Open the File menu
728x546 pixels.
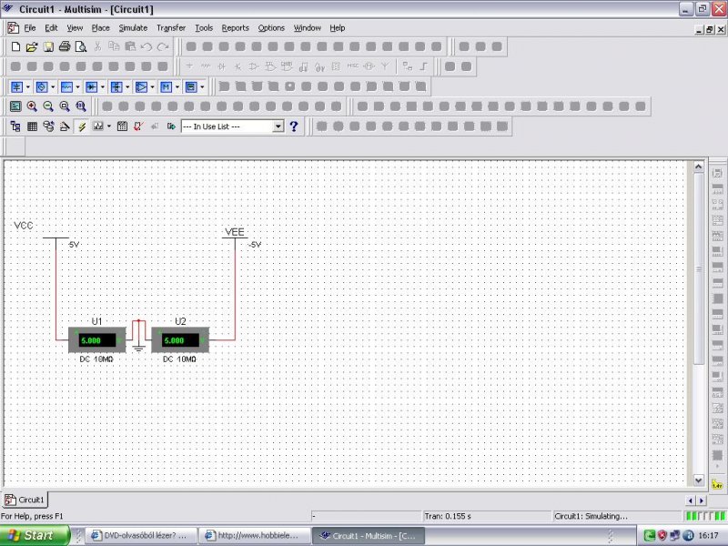[x=30, y=28]
